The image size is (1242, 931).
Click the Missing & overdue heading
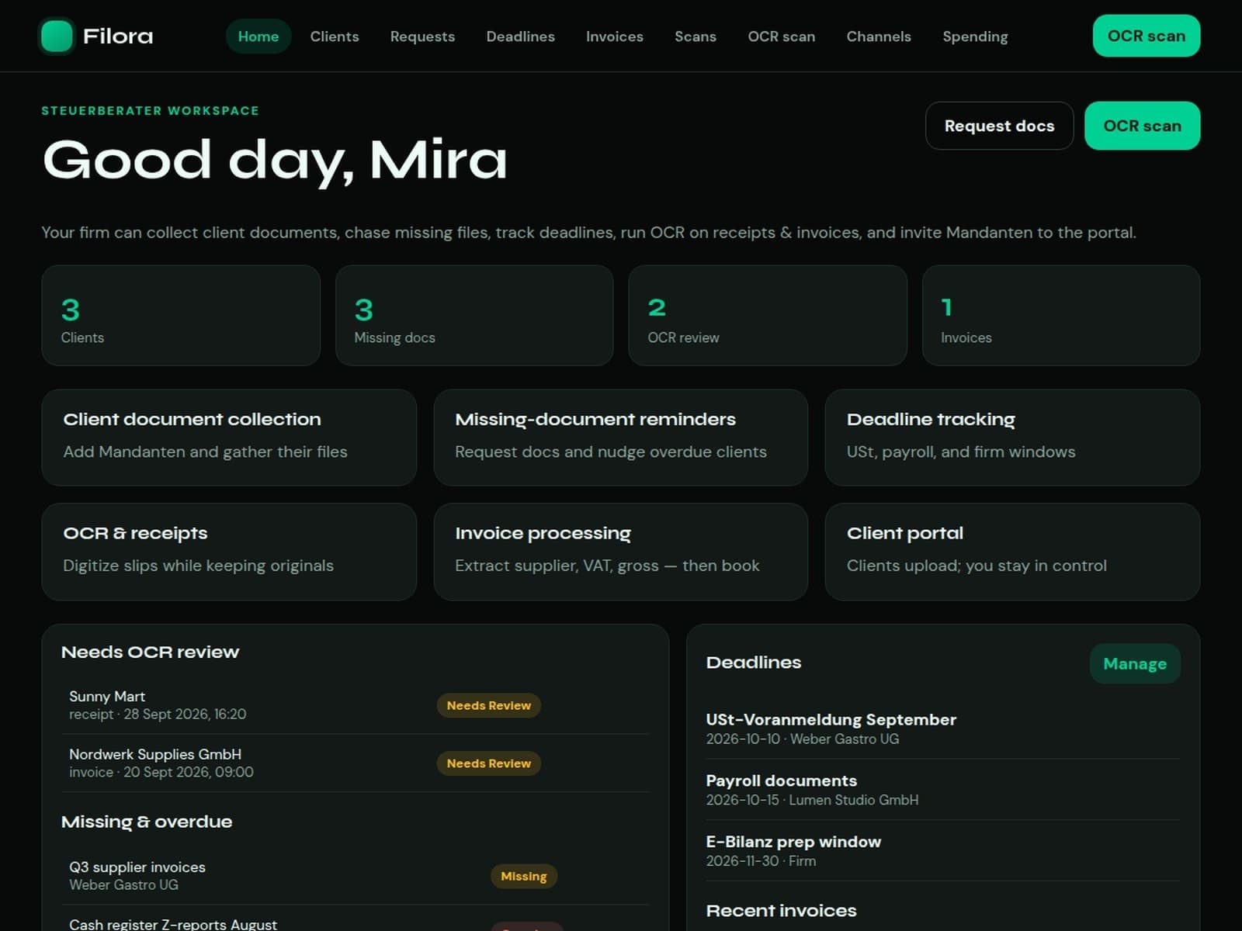click(147, 822)
